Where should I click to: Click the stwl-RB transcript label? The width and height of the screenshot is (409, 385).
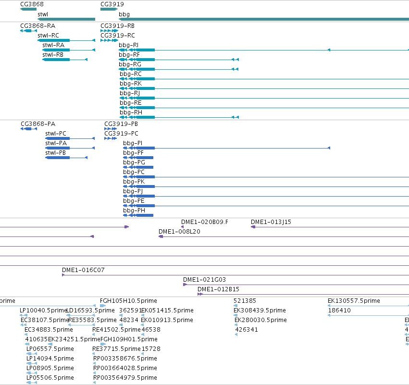[x=53, y=55]
